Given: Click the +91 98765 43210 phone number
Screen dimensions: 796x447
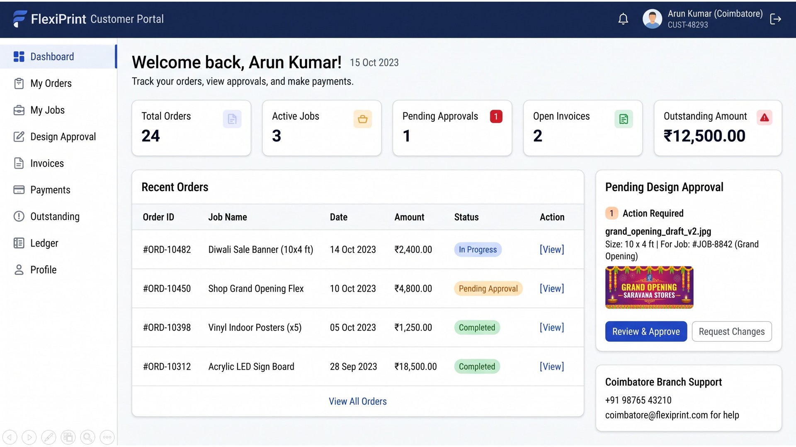Looking at the screenshot, I should [x=638, y=400].
